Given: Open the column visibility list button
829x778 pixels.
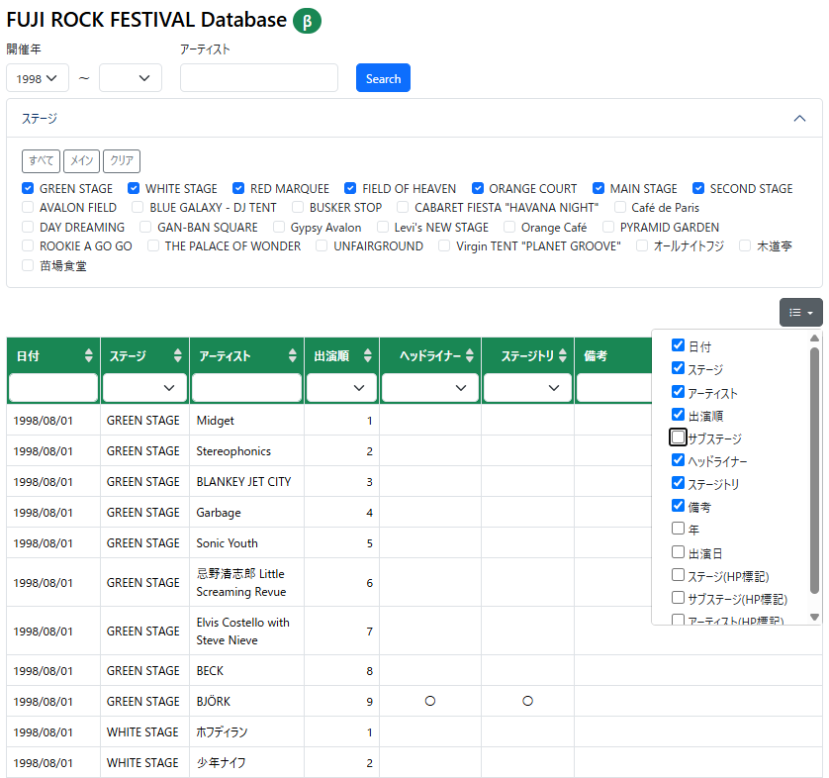Looking at the screenshot, I should point(800,313).
